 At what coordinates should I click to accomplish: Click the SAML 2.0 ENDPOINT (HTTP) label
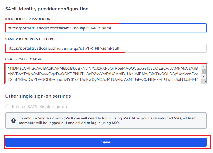[x=29, y=39]
